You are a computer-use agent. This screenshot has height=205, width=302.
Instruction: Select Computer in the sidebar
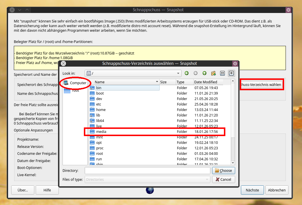point(75,83)
